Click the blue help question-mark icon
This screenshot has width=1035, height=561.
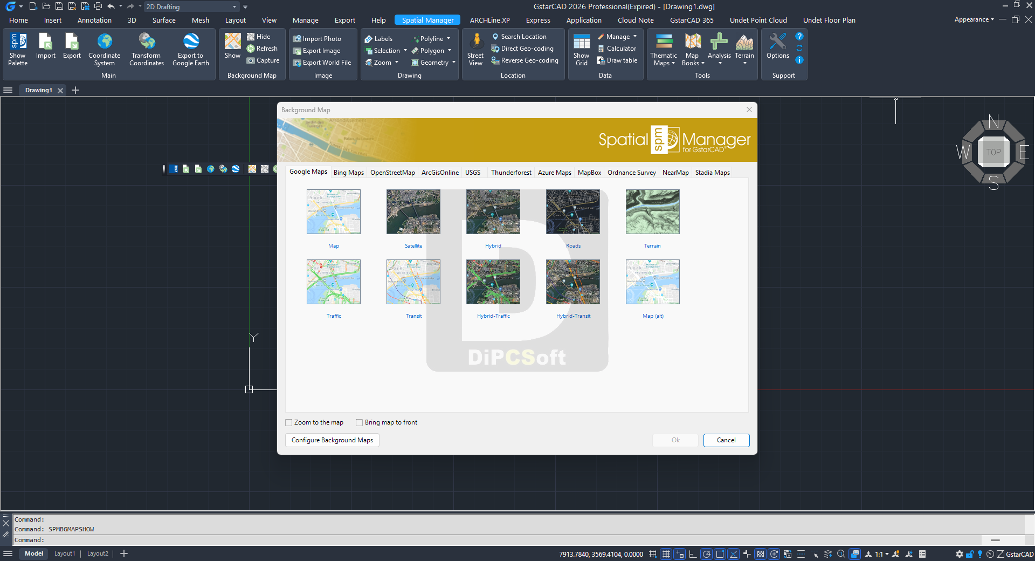click(x=799, y=37)
